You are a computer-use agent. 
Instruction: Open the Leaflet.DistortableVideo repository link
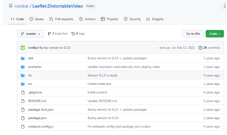click(x=57, y=6)
